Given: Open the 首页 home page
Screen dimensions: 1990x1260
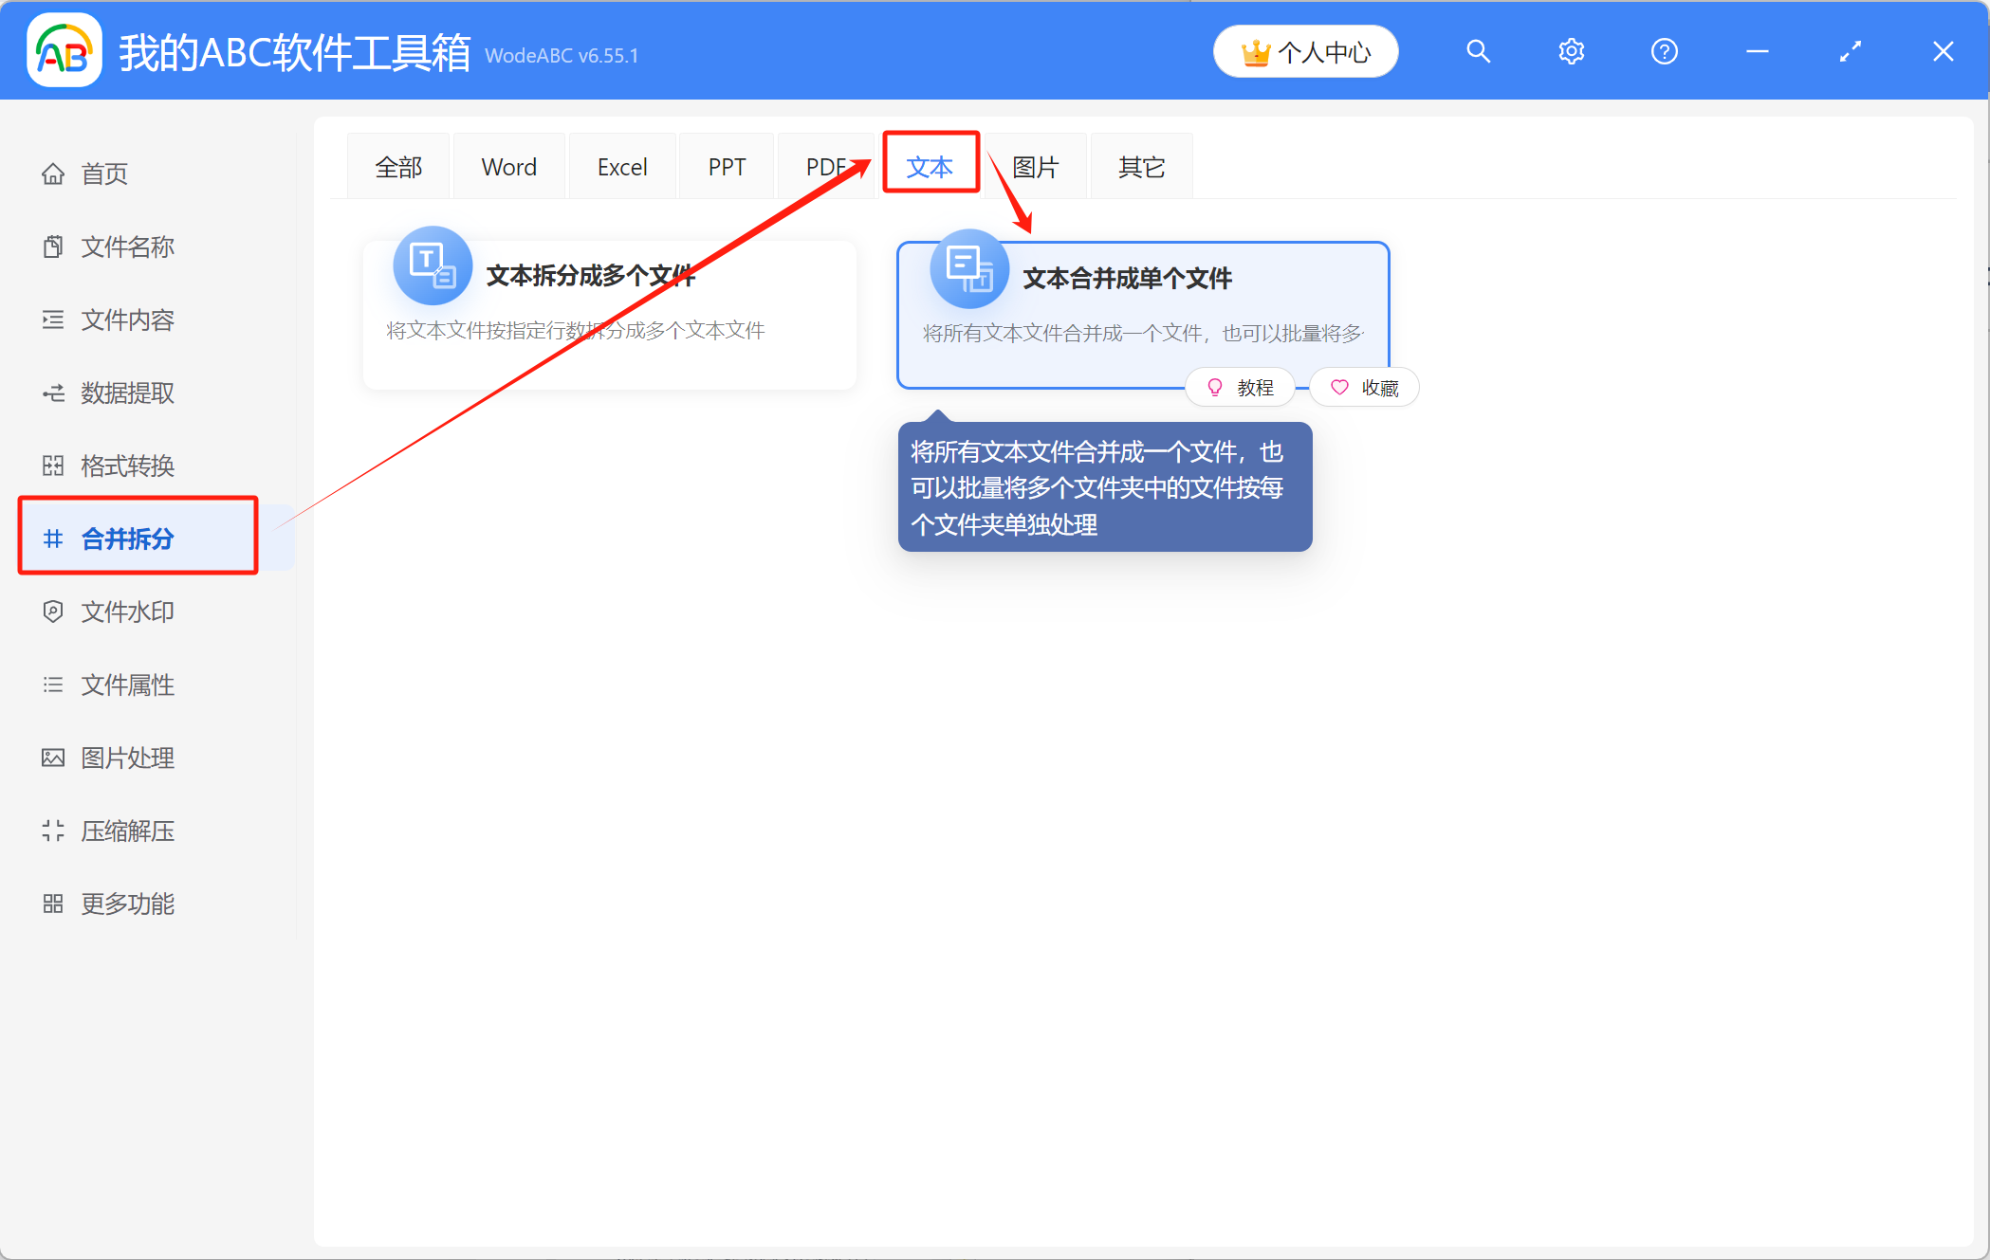Looking at the screenshot, I should tap(104, 173).
